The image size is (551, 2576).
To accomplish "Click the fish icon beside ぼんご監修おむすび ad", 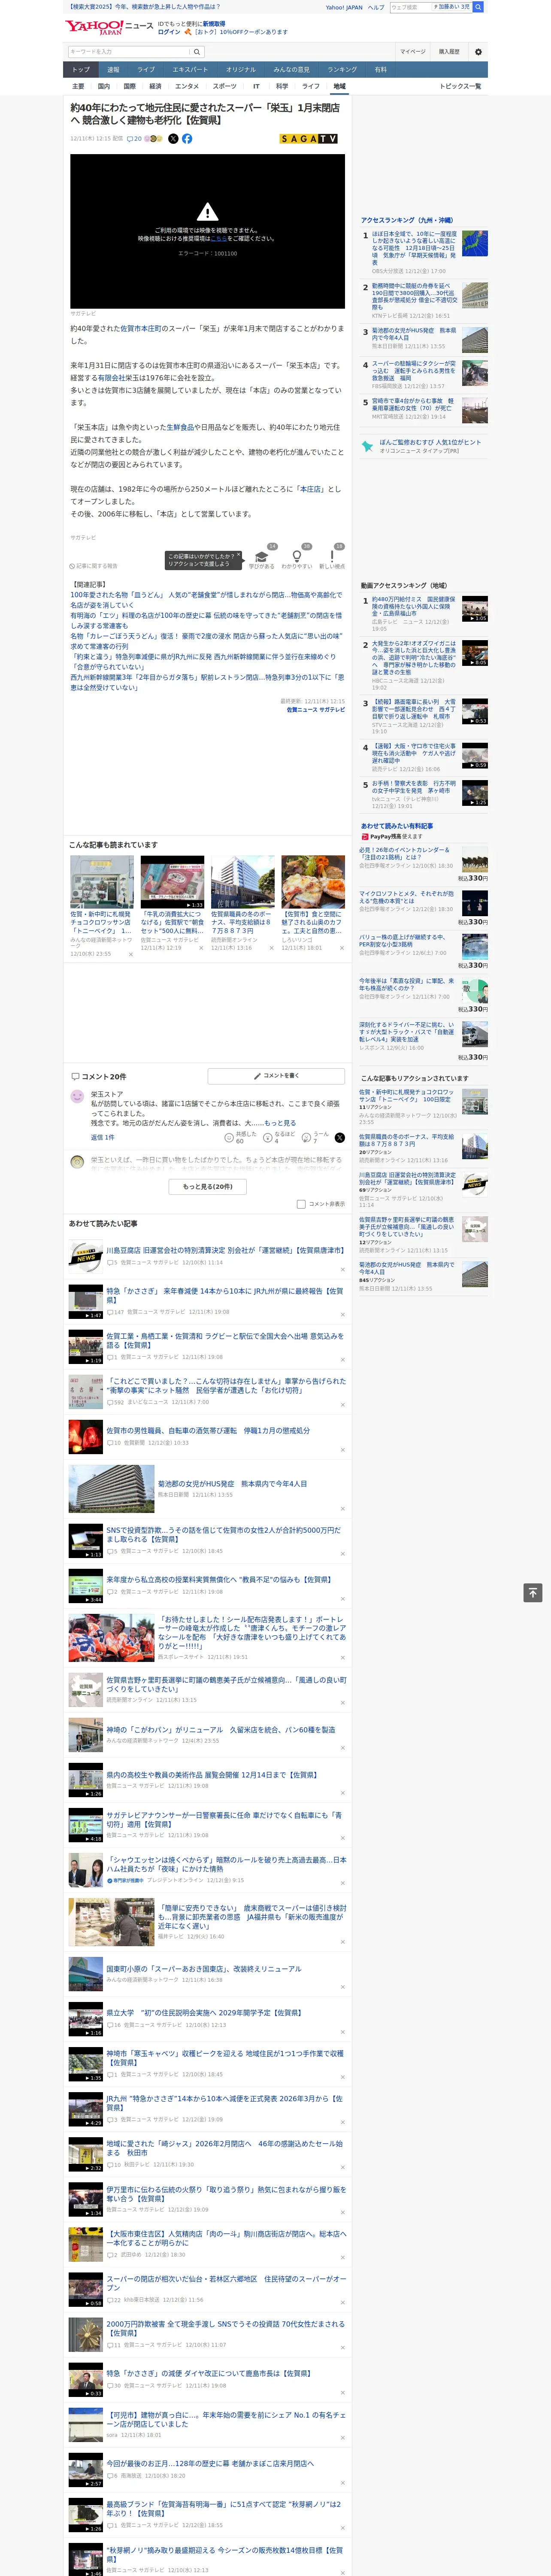I will pyautogui.click(x=368, y=446).
